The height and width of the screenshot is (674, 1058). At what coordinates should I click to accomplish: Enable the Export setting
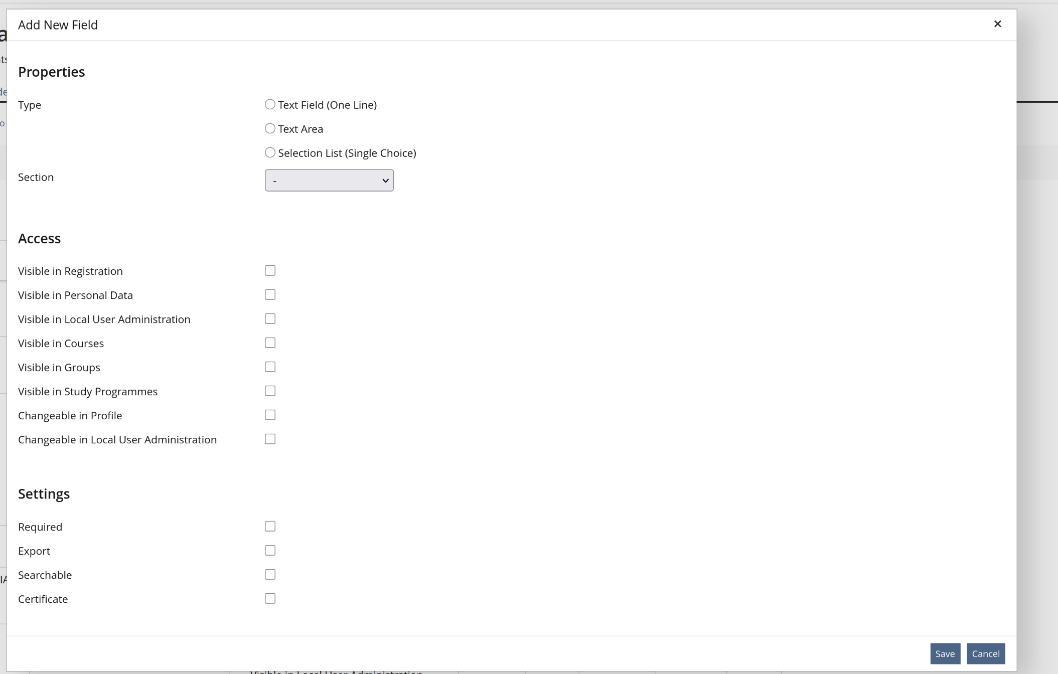point(269,550)
